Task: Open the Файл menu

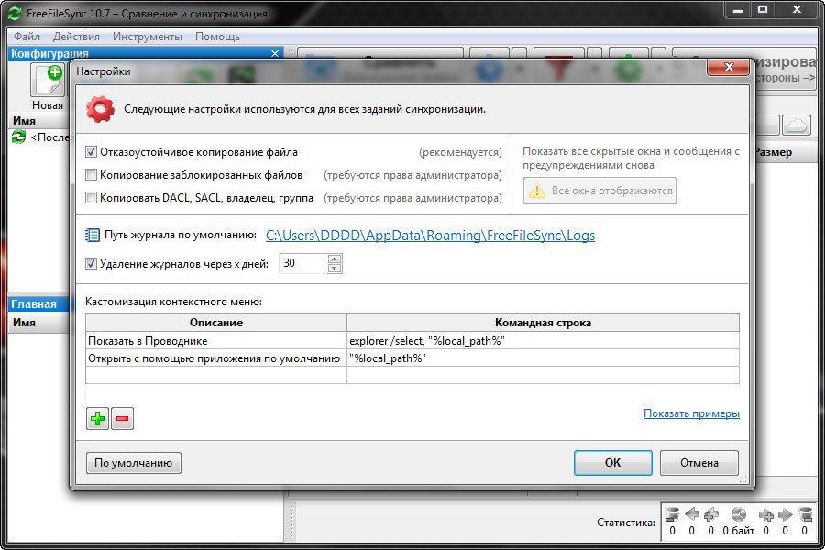Action: (x=27, y=37)
